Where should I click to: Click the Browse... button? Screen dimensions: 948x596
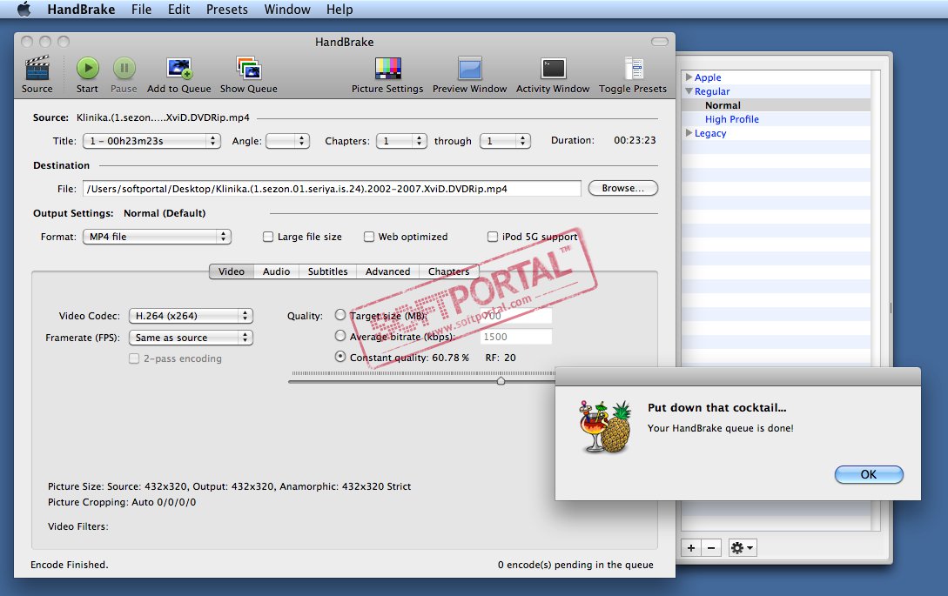(622, 188)
